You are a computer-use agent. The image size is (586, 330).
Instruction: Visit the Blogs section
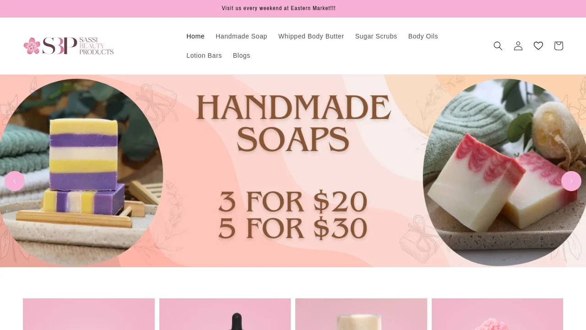click(x=242, y=55)
